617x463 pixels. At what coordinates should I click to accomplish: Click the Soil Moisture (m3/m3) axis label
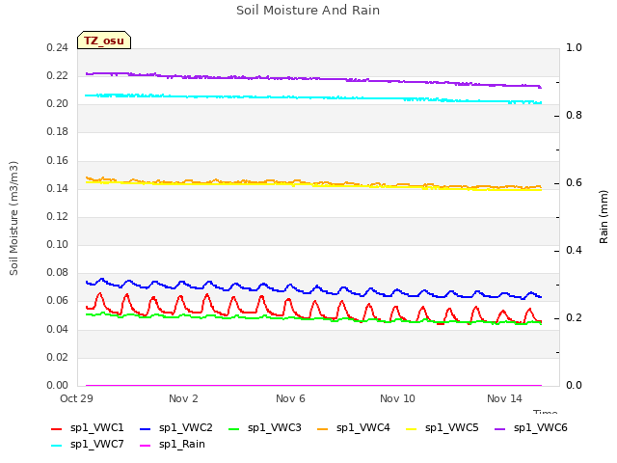pyautogui.click(x=13, y=218)
